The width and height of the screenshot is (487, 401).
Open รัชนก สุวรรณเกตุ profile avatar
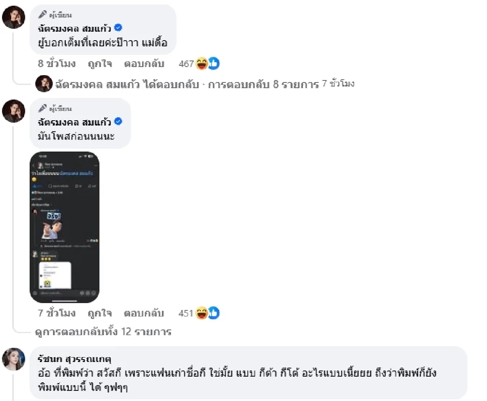click(x=14, y=359)
